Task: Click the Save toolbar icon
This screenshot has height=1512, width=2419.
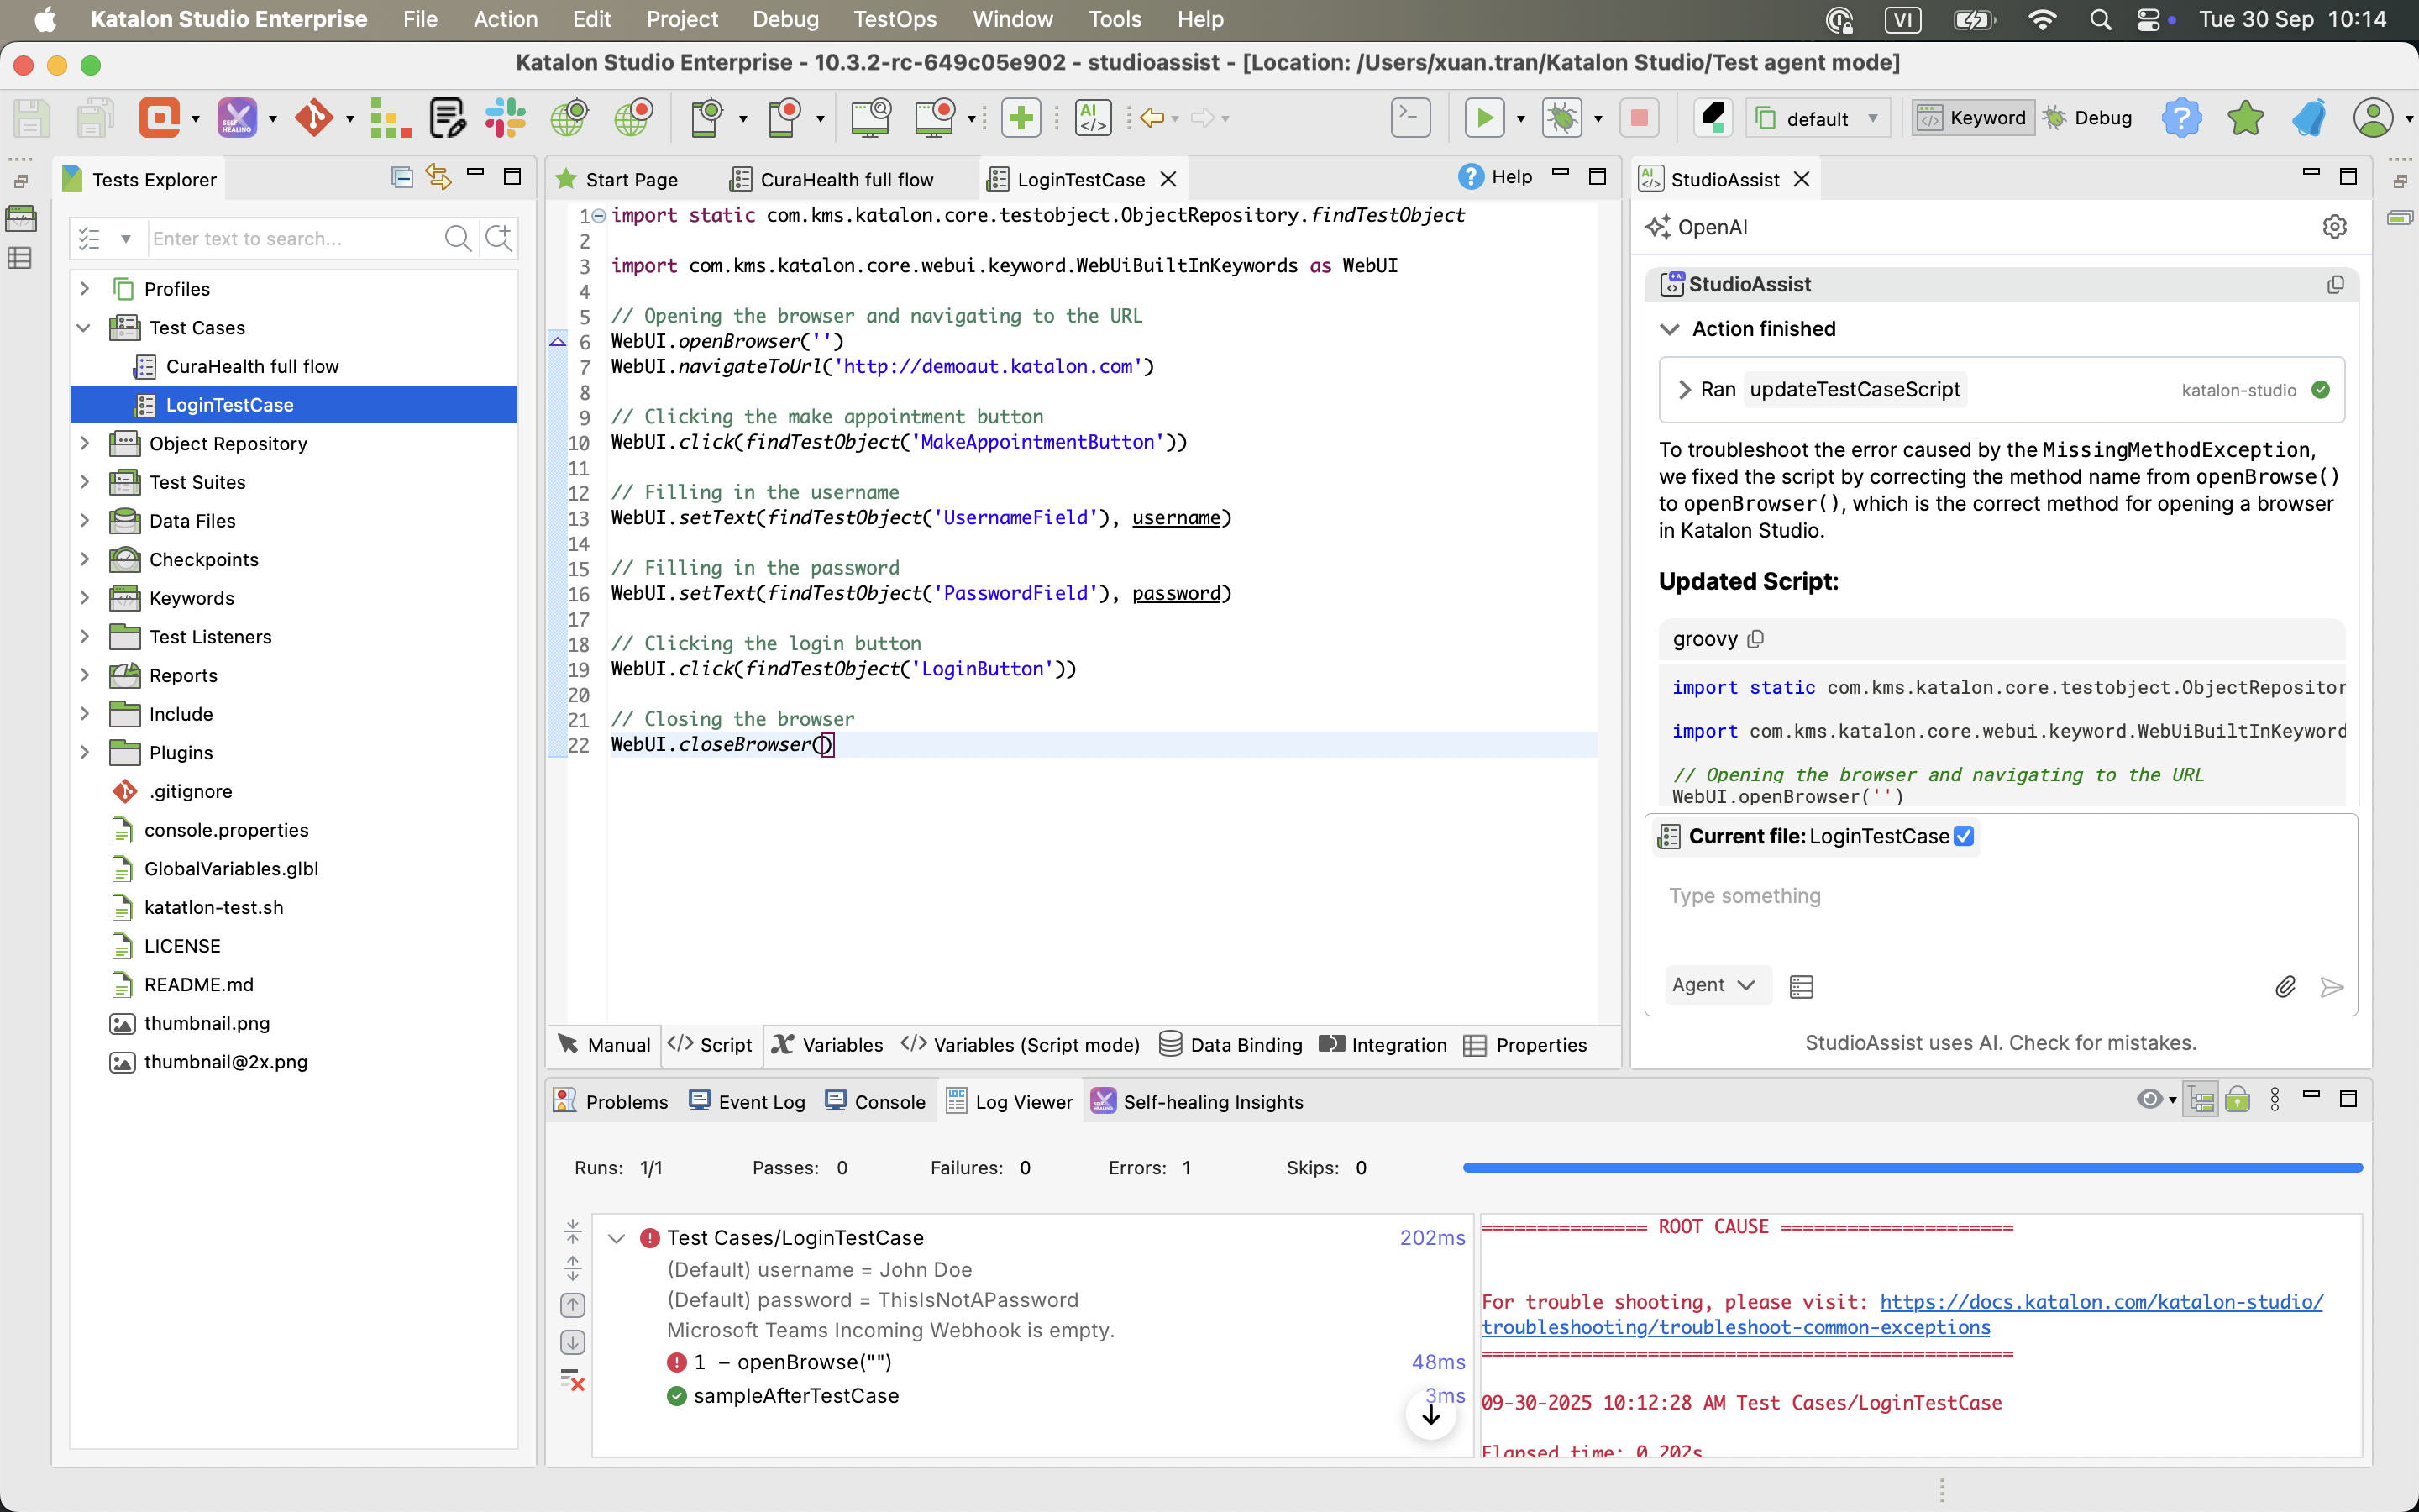Action: click(x=31, y=118)
